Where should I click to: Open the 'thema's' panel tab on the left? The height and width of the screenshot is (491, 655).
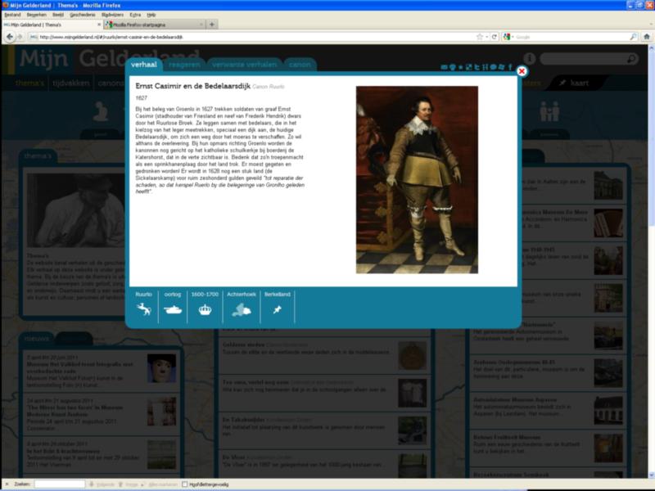(38, 155)
